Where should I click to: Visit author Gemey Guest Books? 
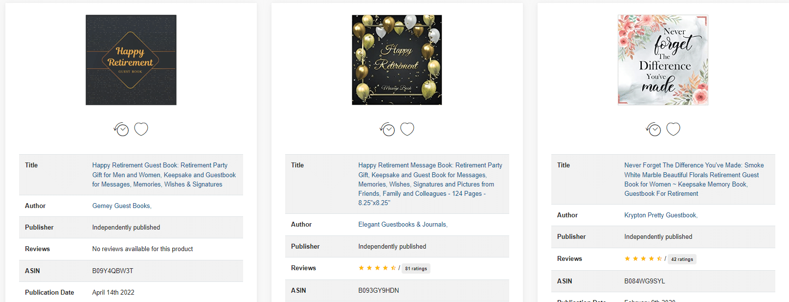[121, 206]
